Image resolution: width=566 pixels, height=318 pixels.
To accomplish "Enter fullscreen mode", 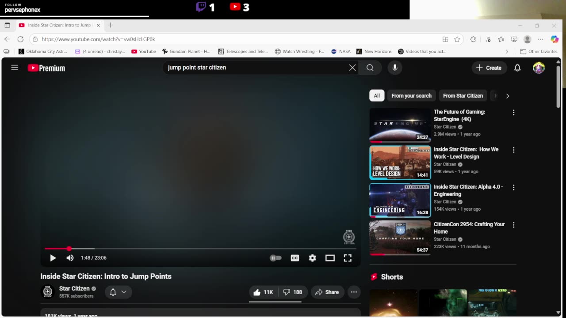I will 348,258.
